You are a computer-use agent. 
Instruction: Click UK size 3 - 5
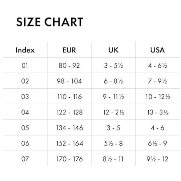coord(113,128)
